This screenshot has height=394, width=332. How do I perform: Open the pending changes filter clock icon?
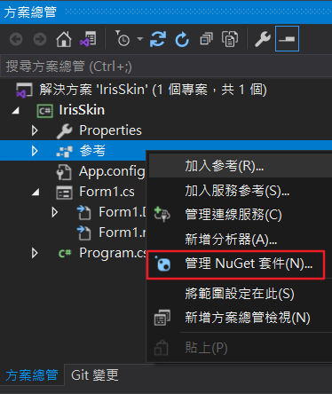tap(123, 38)
